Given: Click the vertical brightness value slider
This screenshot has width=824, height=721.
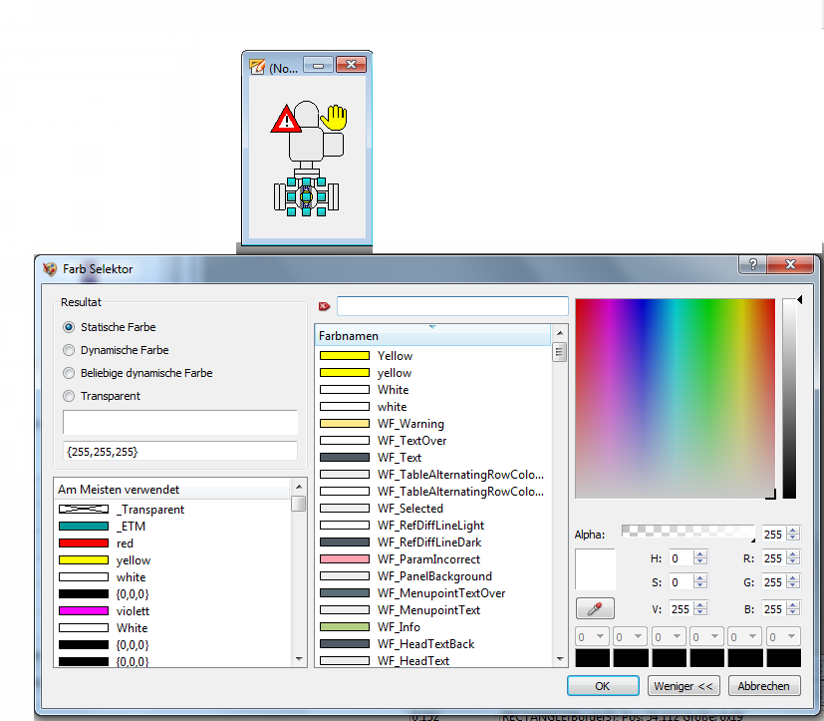Looking at the screenshot, I should 789,398.
